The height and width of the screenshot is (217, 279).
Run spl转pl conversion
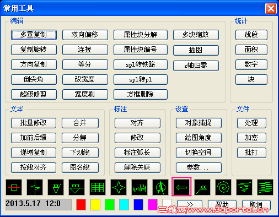click(141, 79)
